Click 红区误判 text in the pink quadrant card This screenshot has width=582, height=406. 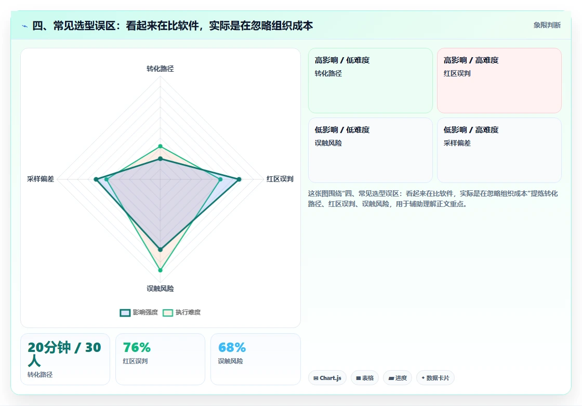(x=457, y=73)
